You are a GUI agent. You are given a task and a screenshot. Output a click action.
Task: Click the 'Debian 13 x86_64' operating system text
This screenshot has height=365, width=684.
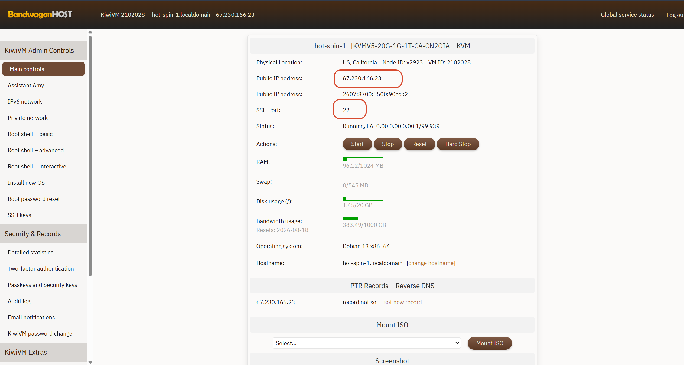366,246
